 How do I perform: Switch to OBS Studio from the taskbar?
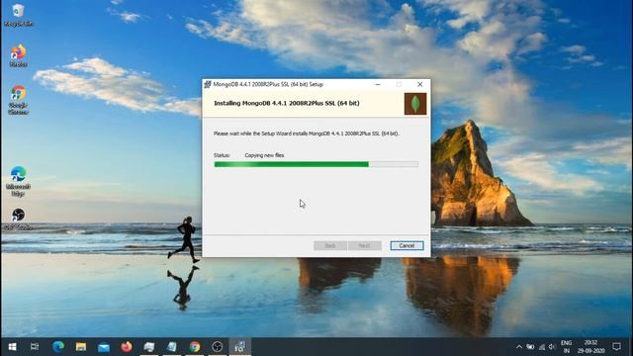click(x=218, y=347)
